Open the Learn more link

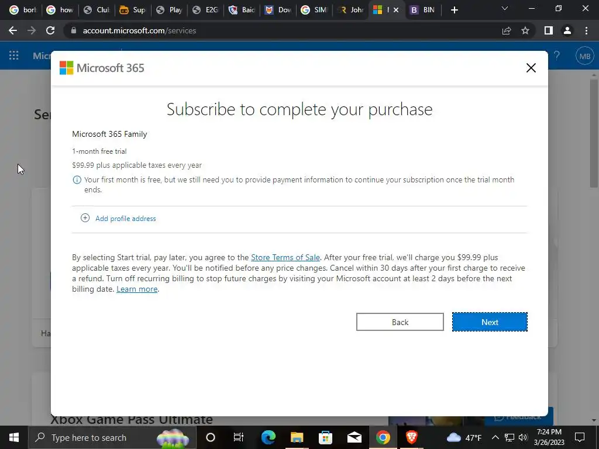click(137, 289)
